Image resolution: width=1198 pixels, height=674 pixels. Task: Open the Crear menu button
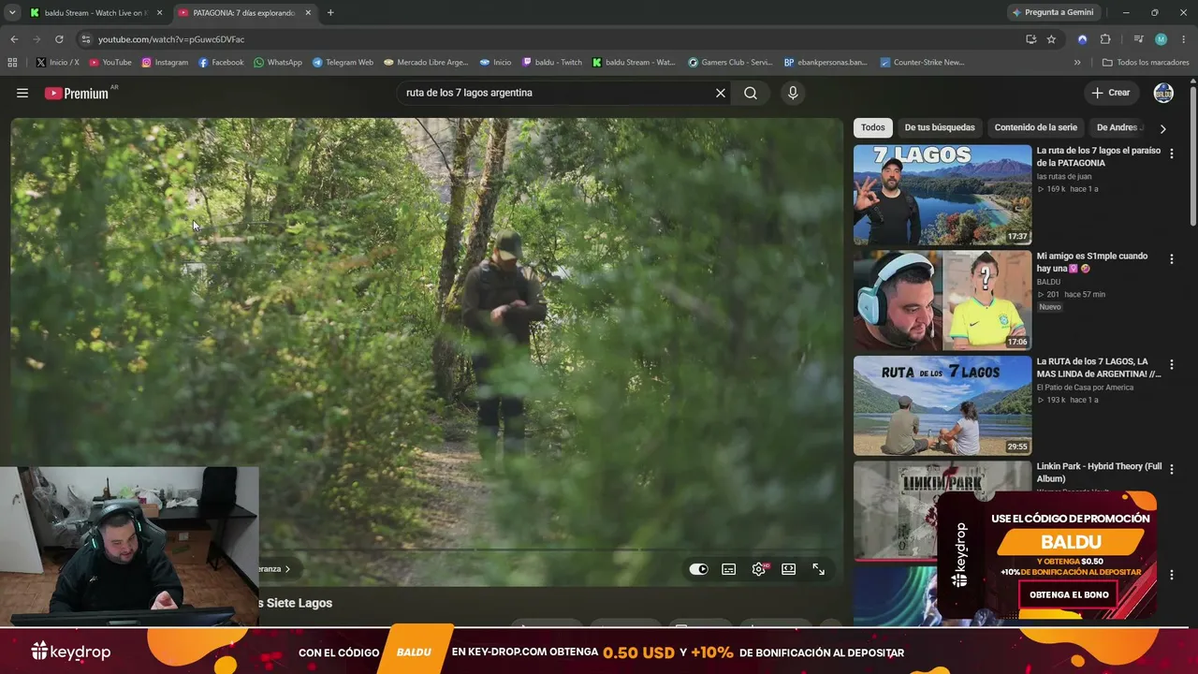1111,93
